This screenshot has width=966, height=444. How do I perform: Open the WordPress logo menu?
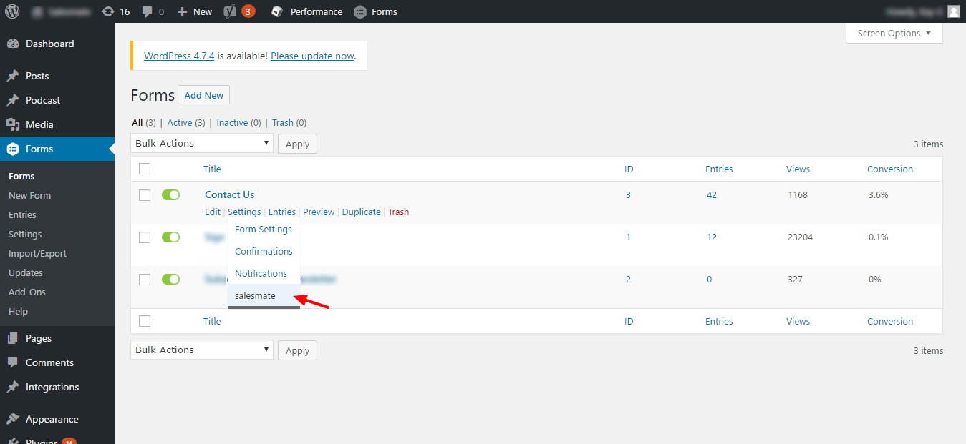pos(12,11)
